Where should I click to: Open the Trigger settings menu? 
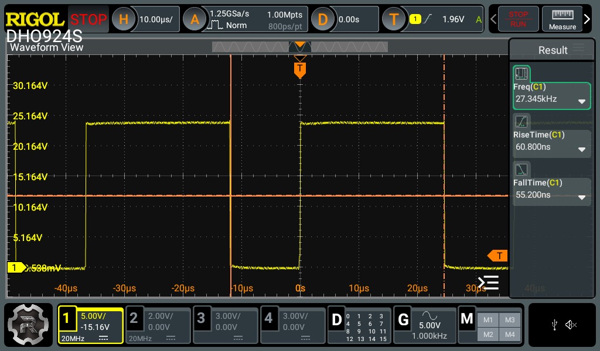(x=394, y=19)
